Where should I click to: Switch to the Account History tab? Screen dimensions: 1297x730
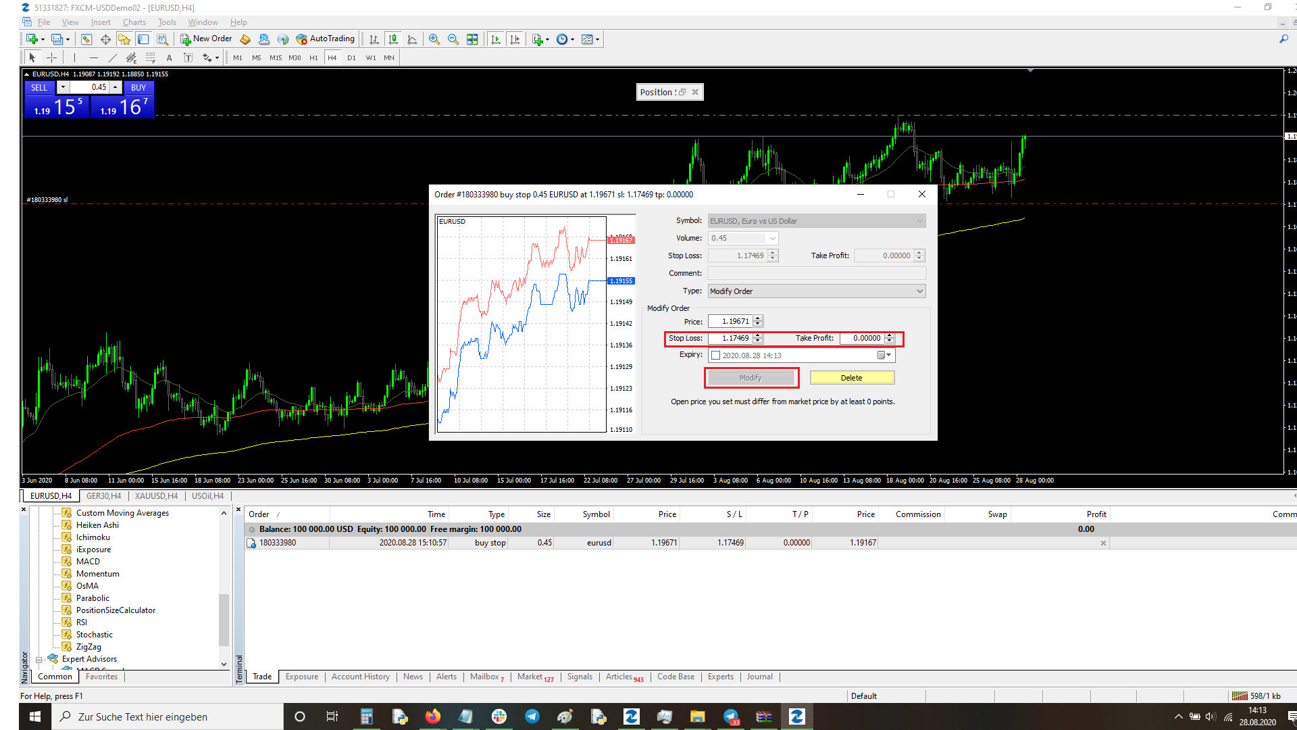pos(360,677)
